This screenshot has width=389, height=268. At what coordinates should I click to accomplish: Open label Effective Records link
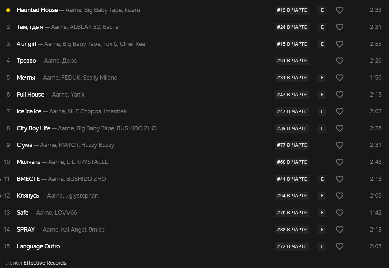(45, 263)
